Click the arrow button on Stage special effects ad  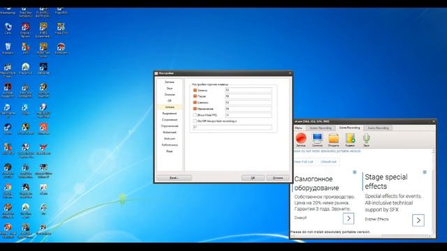418,220
